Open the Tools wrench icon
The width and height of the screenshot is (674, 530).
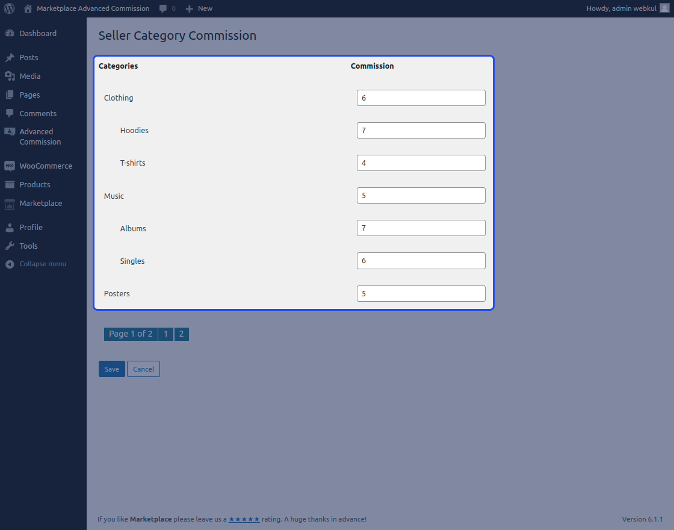(x=11, y=246)
